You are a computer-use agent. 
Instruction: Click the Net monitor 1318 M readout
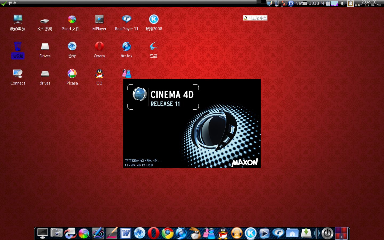coord(310,3)
